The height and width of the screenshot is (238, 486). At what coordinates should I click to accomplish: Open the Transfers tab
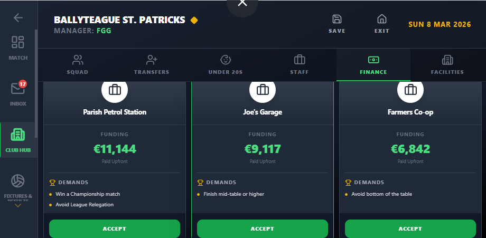coord(152,65)
